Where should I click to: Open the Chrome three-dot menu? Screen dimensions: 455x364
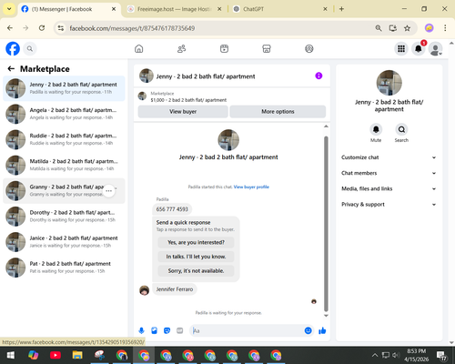coord(445,28)
